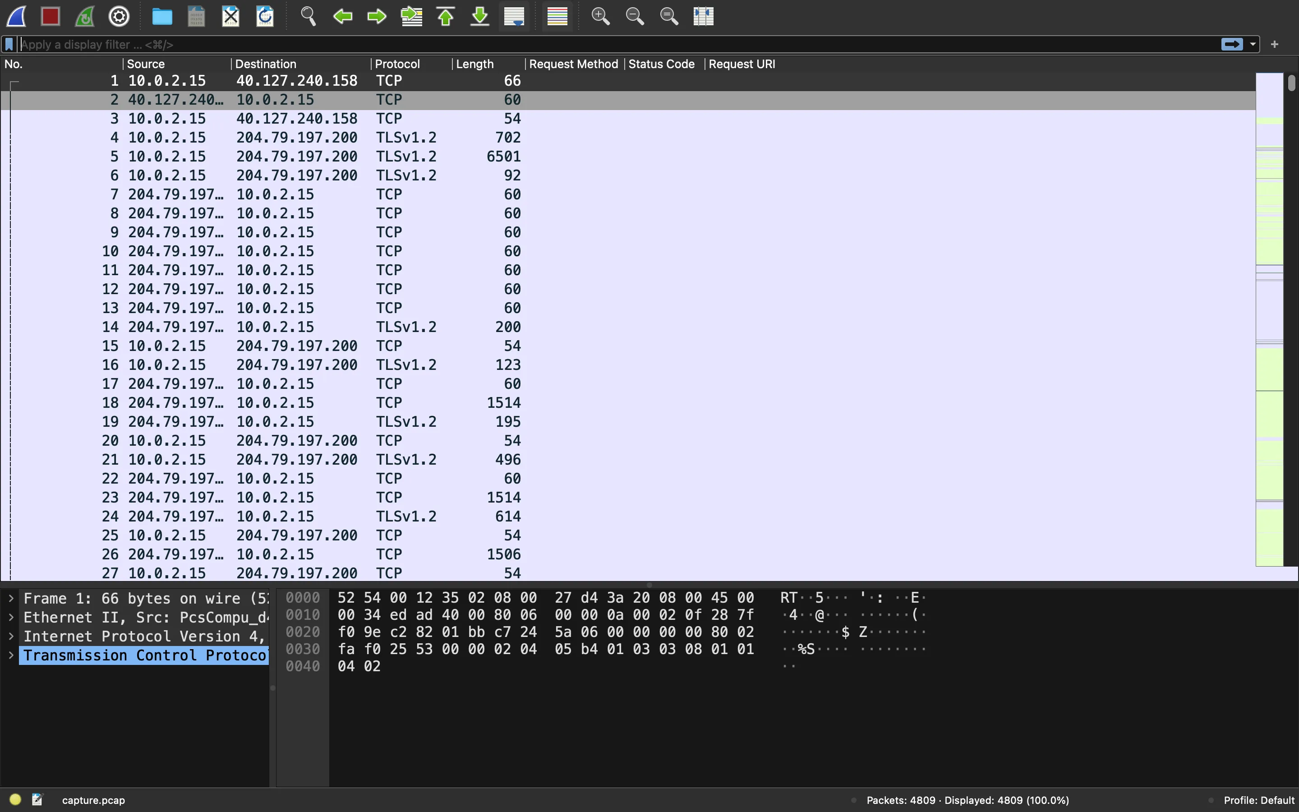Select packet 24 TLSv1.2 length 614
Image resolution: width=1299 pixels, height=812 pixels.
(x=628, y=517)
